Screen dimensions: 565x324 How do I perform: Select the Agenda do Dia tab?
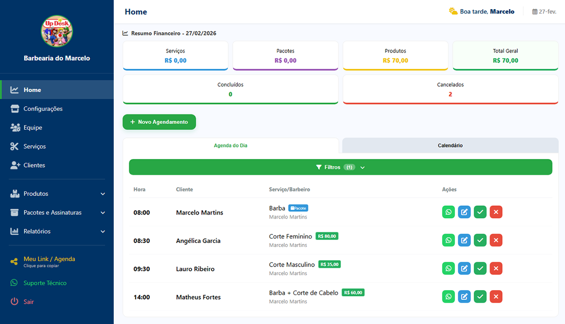[x=231, y=145]
